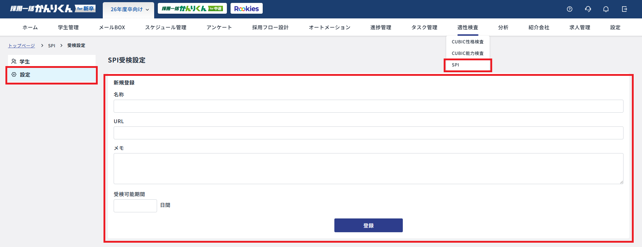Click the 新規登録 section title
Image resolution: width=642 pixels, height=247 pixels.
click(x=124, y=83)
